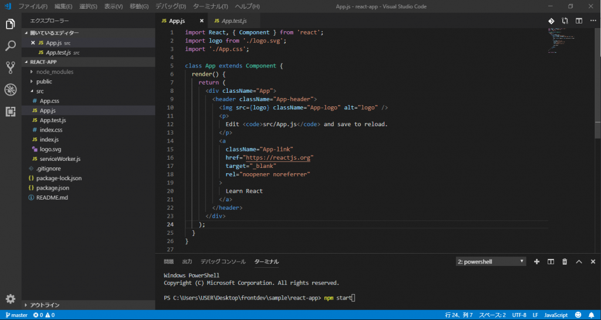Open the View menu (表示)
This screenshot has height=320, width=601.
coord(113,6)
